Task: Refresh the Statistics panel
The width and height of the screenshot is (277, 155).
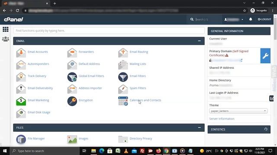Action: pos(266,129)
